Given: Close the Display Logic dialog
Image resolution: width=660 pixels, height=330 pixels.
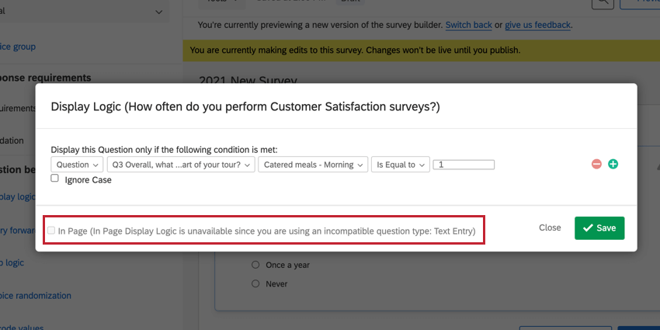Looking at the screenshot, I should [x=550, y=228].
